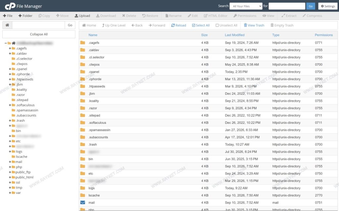The image size is (339, 211).
Task: Click the search text input field
Action: point(287,6)
